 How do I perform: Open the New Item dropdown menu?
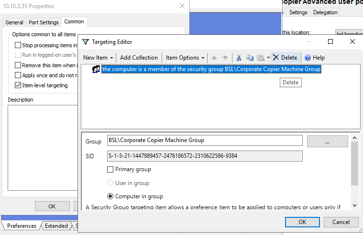[98, 58]
